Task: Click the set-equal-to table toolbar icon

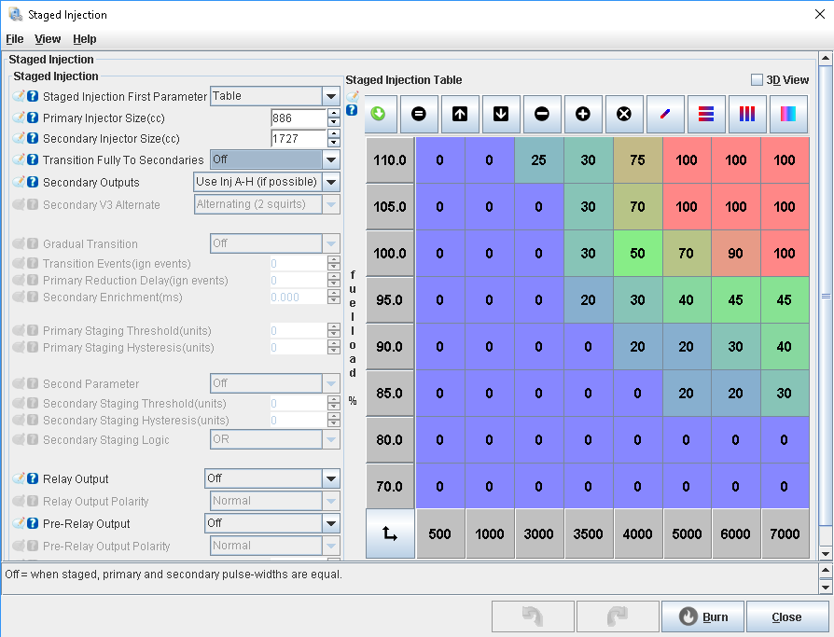Action: point(419,114)
